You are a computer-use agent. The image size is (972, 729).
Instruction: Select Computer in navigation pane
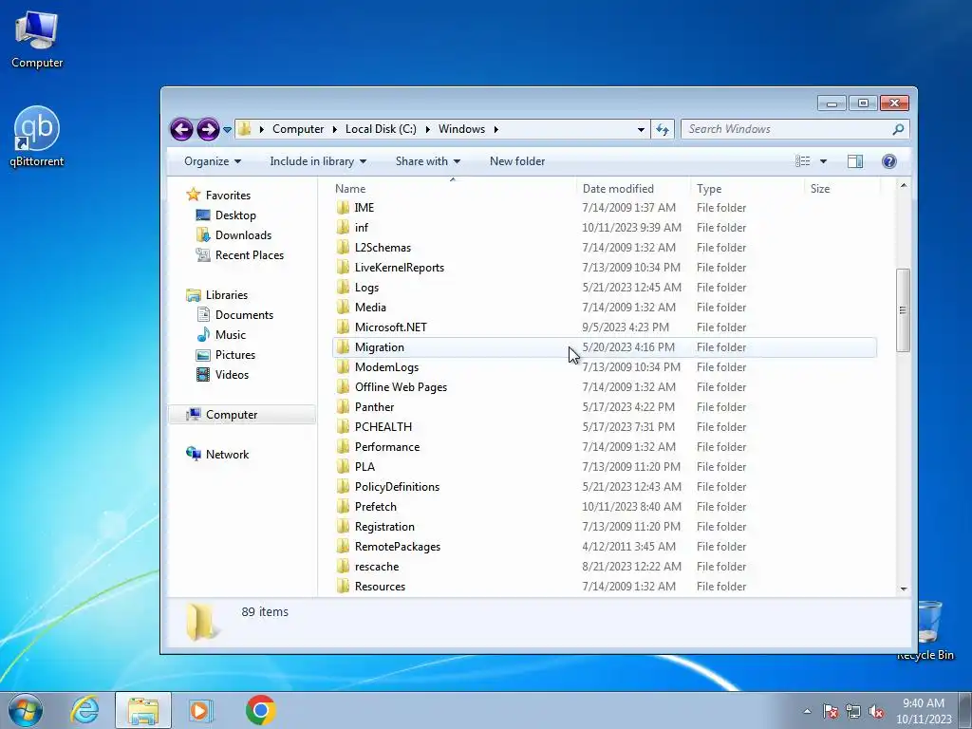(x=242, y=415)
